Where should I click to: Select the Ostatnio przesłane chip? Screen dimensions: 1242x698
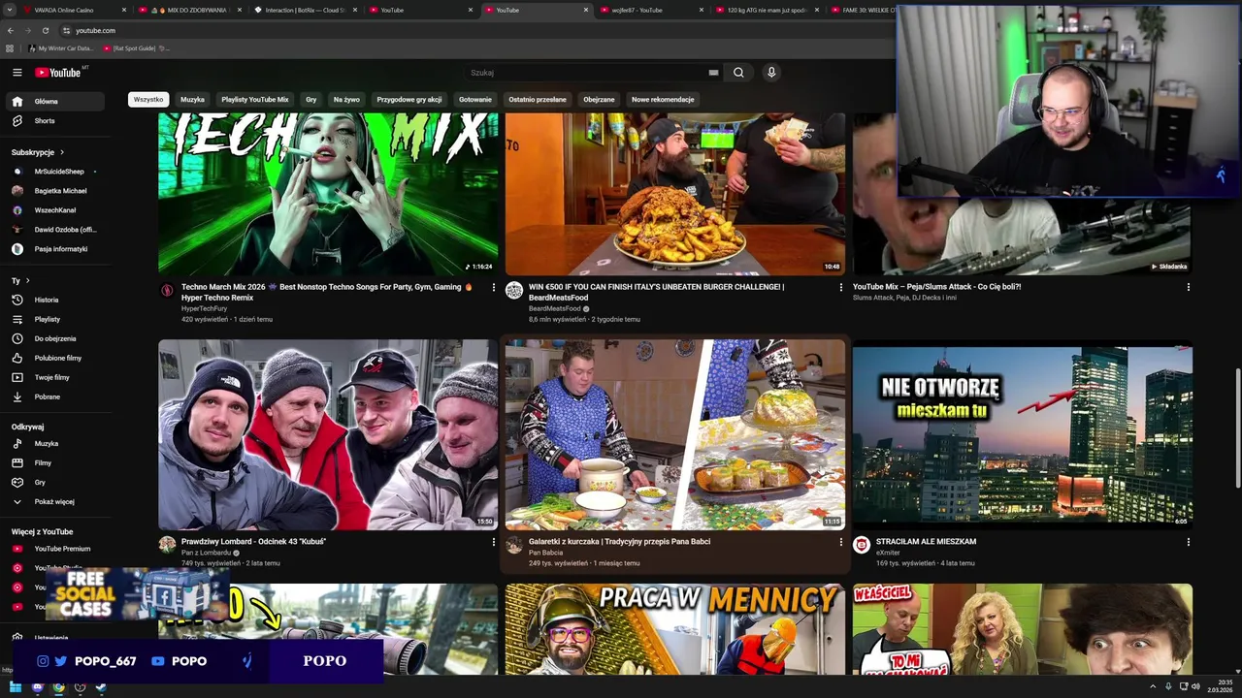click(x=538, y=99)
